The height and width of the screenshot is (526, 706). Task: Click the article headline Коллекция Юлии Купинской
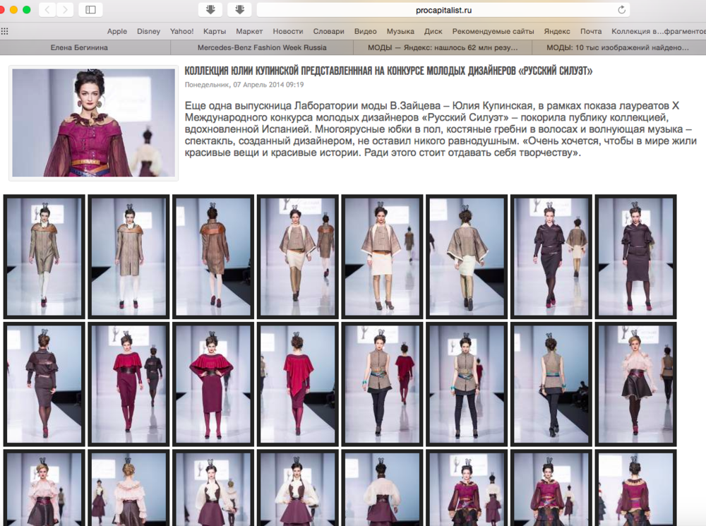coord(388,71)
